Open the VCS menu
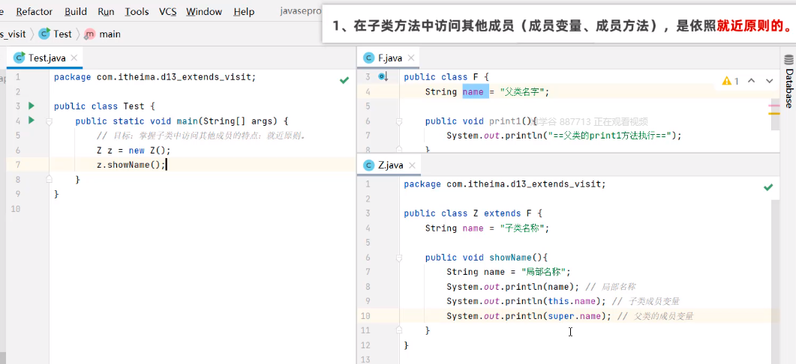This screenshot has height=364, width=796. pyautogui.click(x=167, y=11)
